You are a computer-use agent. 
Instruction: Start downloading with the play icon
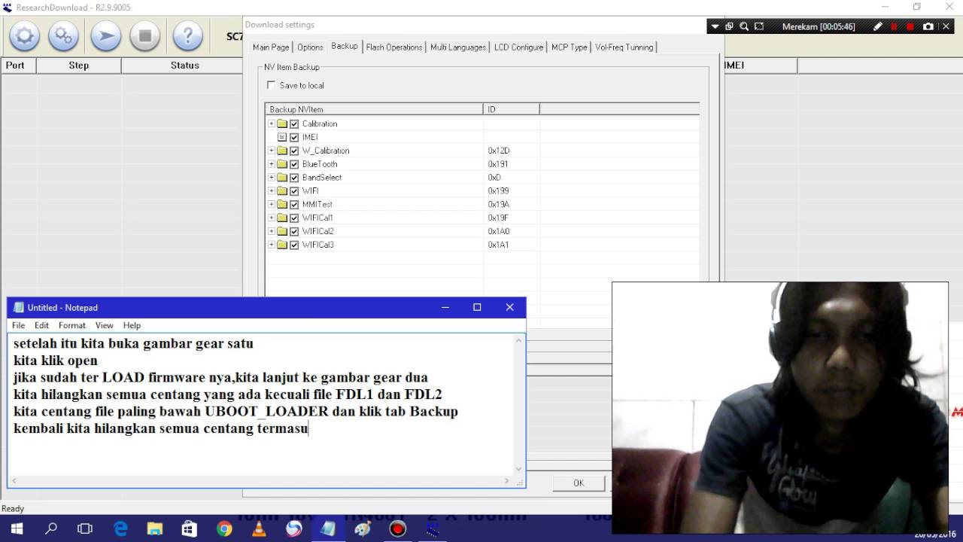coord(105,35)
